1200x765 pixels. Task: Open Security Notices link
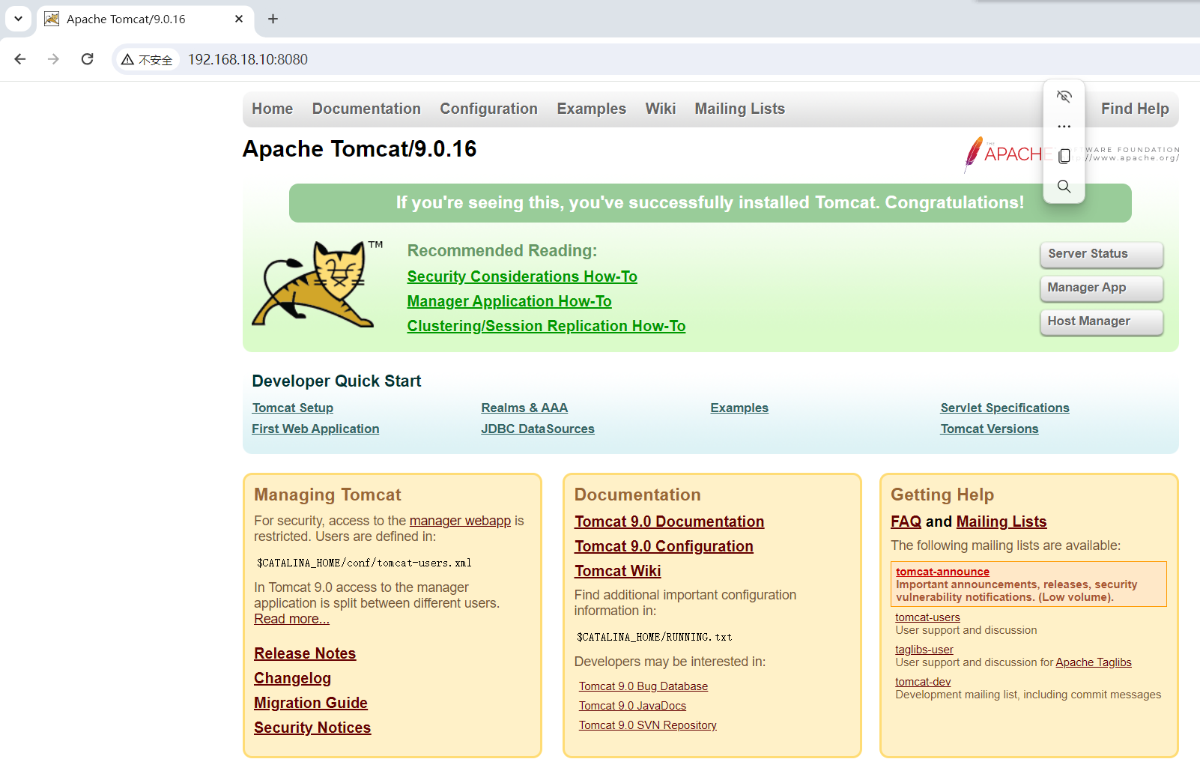tap(312, 728)
